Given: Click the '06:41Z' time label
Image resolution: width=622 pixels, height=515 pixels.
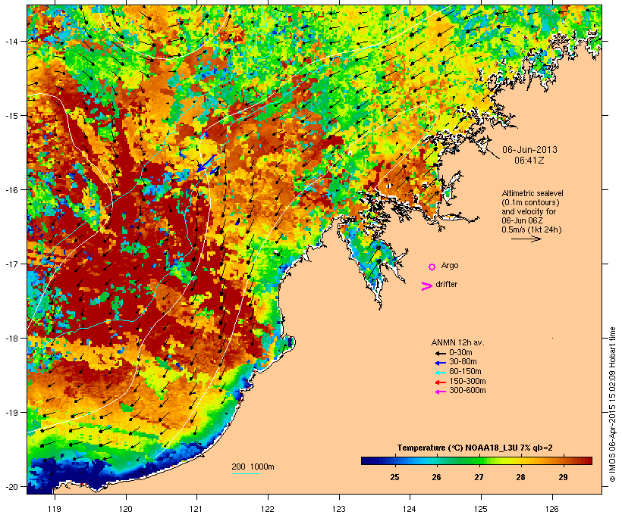Looking at the screenshot, I should pyautogui.click(x=529, y=161).
